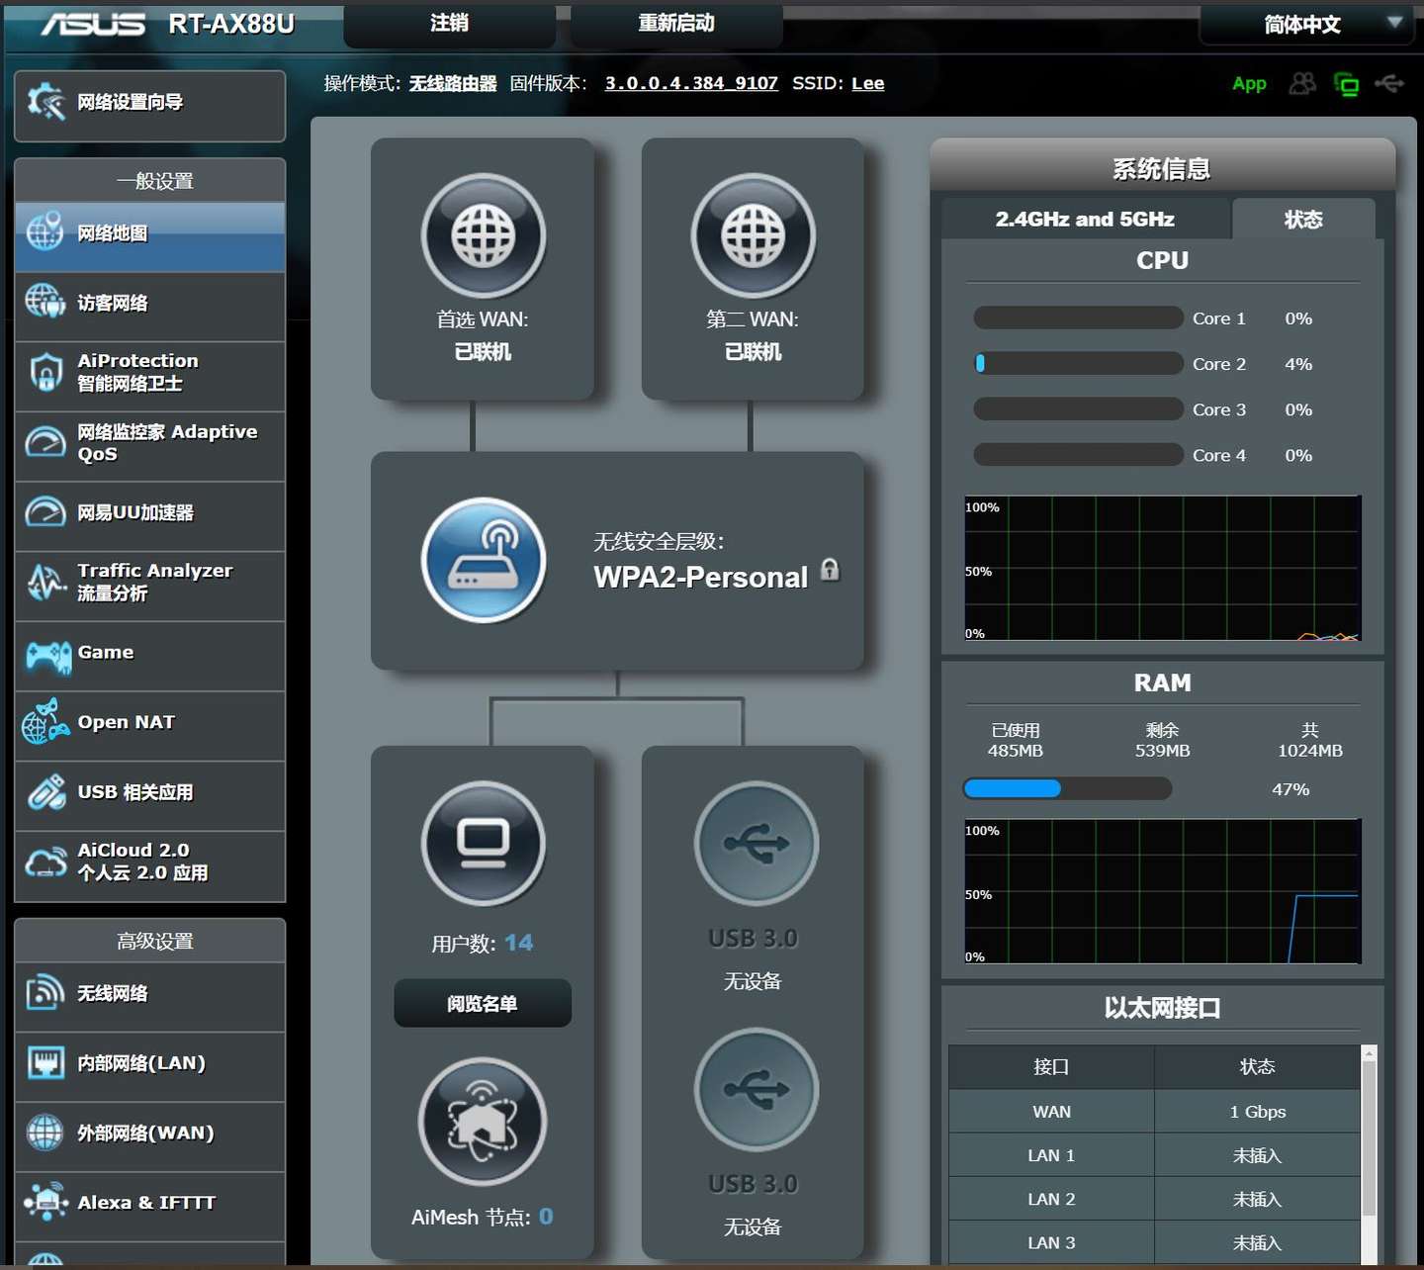Click the WPA2-Personal security level text

[700, 577]
